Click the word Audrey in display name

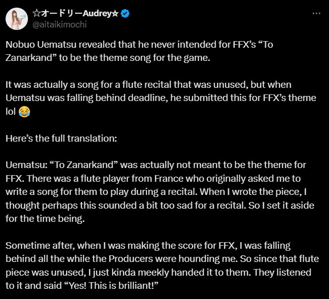98,14
